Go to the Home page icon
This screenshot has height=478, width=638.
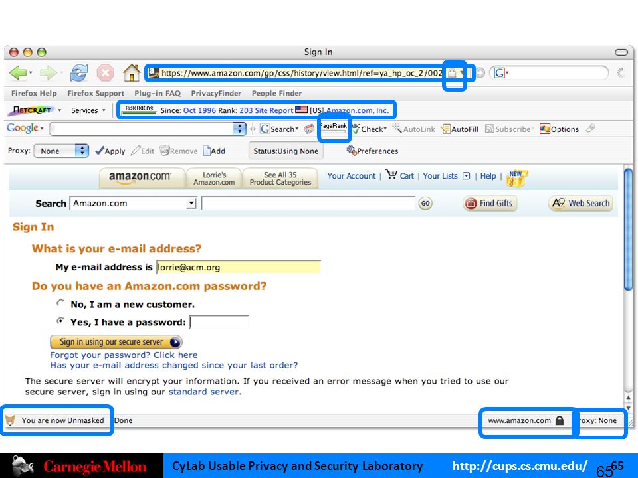132,73
